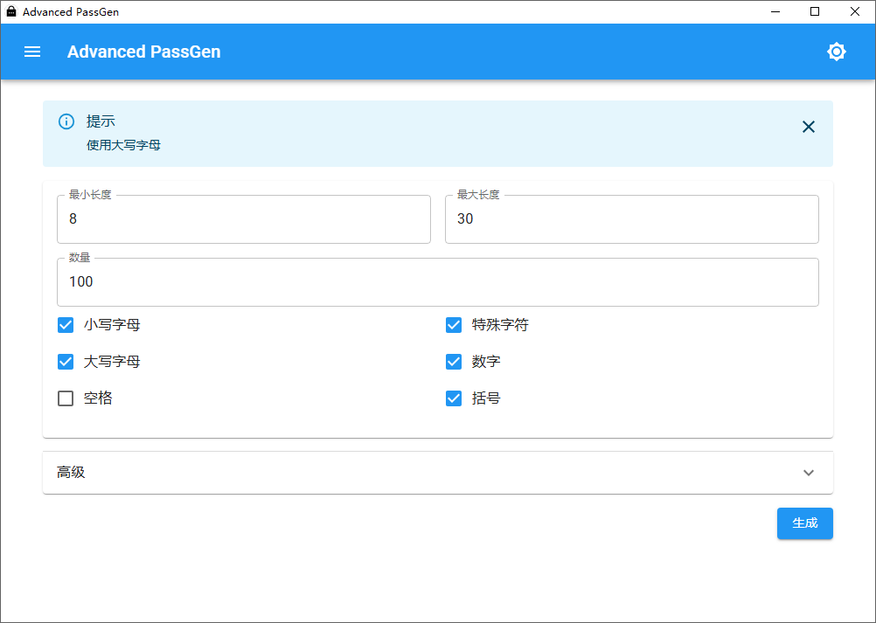Dismiss the 提示 tip with the X icon

pyautogui.click(x=809, y=127)
